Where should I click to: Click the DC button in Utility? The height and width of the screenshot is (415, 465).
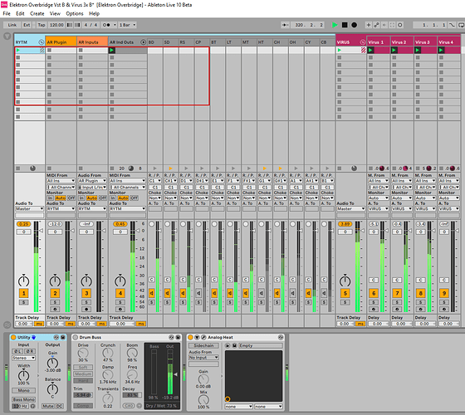[60, 406]
